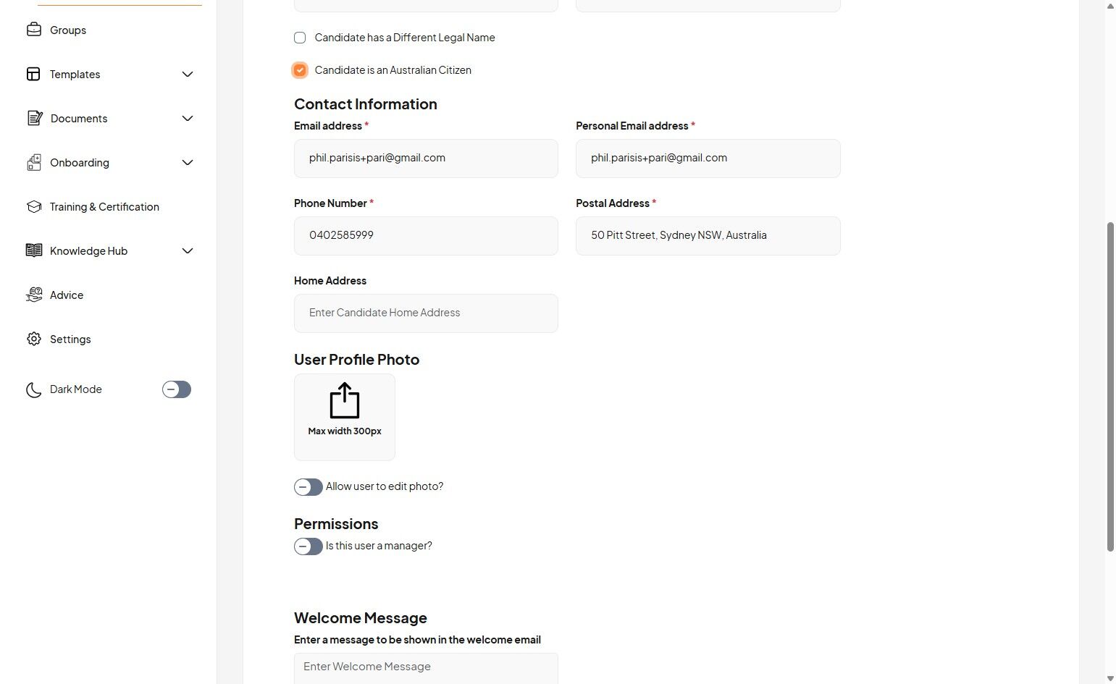
Task: Click the Templates layout icon
Action: [x=33, y=74]
